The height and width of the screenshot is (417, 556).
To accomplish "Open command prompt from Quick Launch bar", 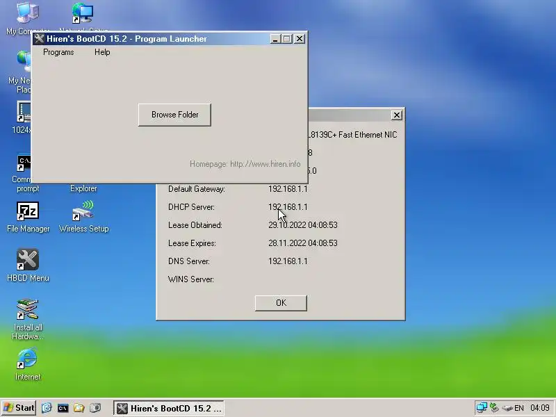I will (x=63, y=408).
